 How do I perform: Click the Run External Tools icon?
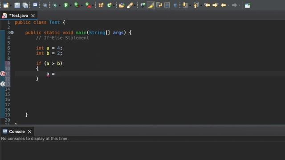88,5
